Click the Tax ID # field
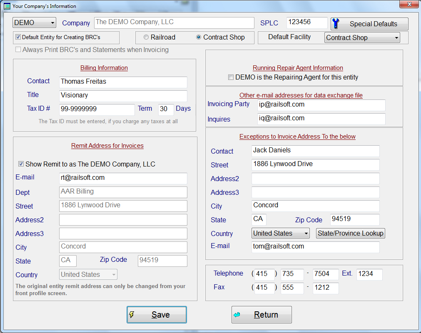The image size is (421, 333). coord(97,109)
